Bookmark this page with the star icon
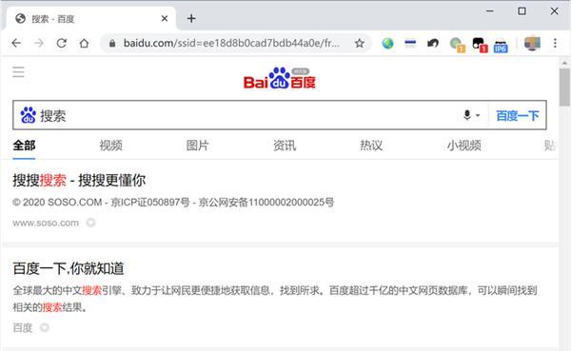The width and height of the screenshot is (571, 351). (360, 44)
